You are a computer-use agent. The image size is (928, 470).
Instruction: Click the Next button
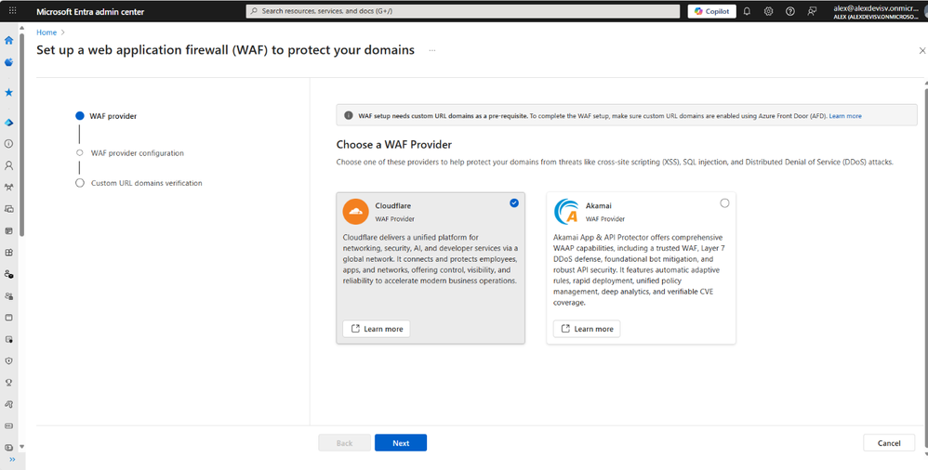click(401, 443)
